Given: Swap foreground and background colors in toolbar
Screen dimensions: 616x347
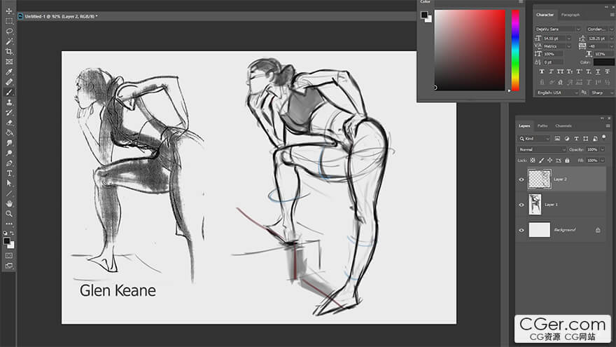Looking at the screenshot, I should coord(13,233).
